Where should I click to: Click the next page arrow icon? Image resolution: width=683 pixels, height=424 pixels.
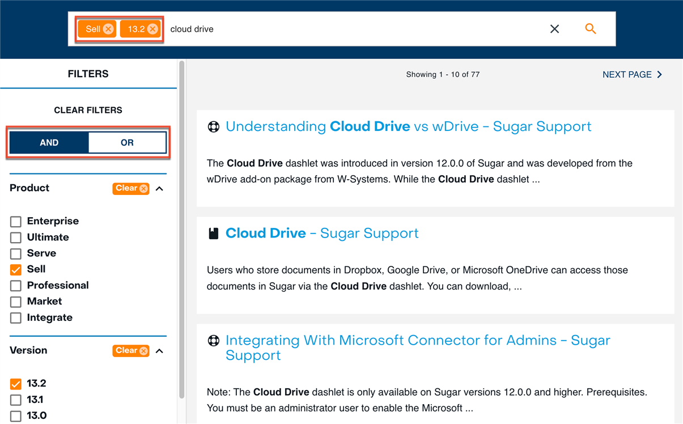660,75
